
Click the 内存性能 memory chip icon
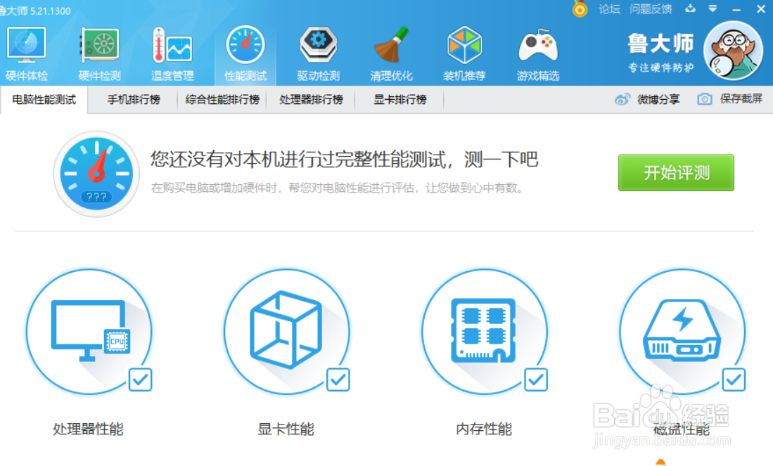[485, 331]
